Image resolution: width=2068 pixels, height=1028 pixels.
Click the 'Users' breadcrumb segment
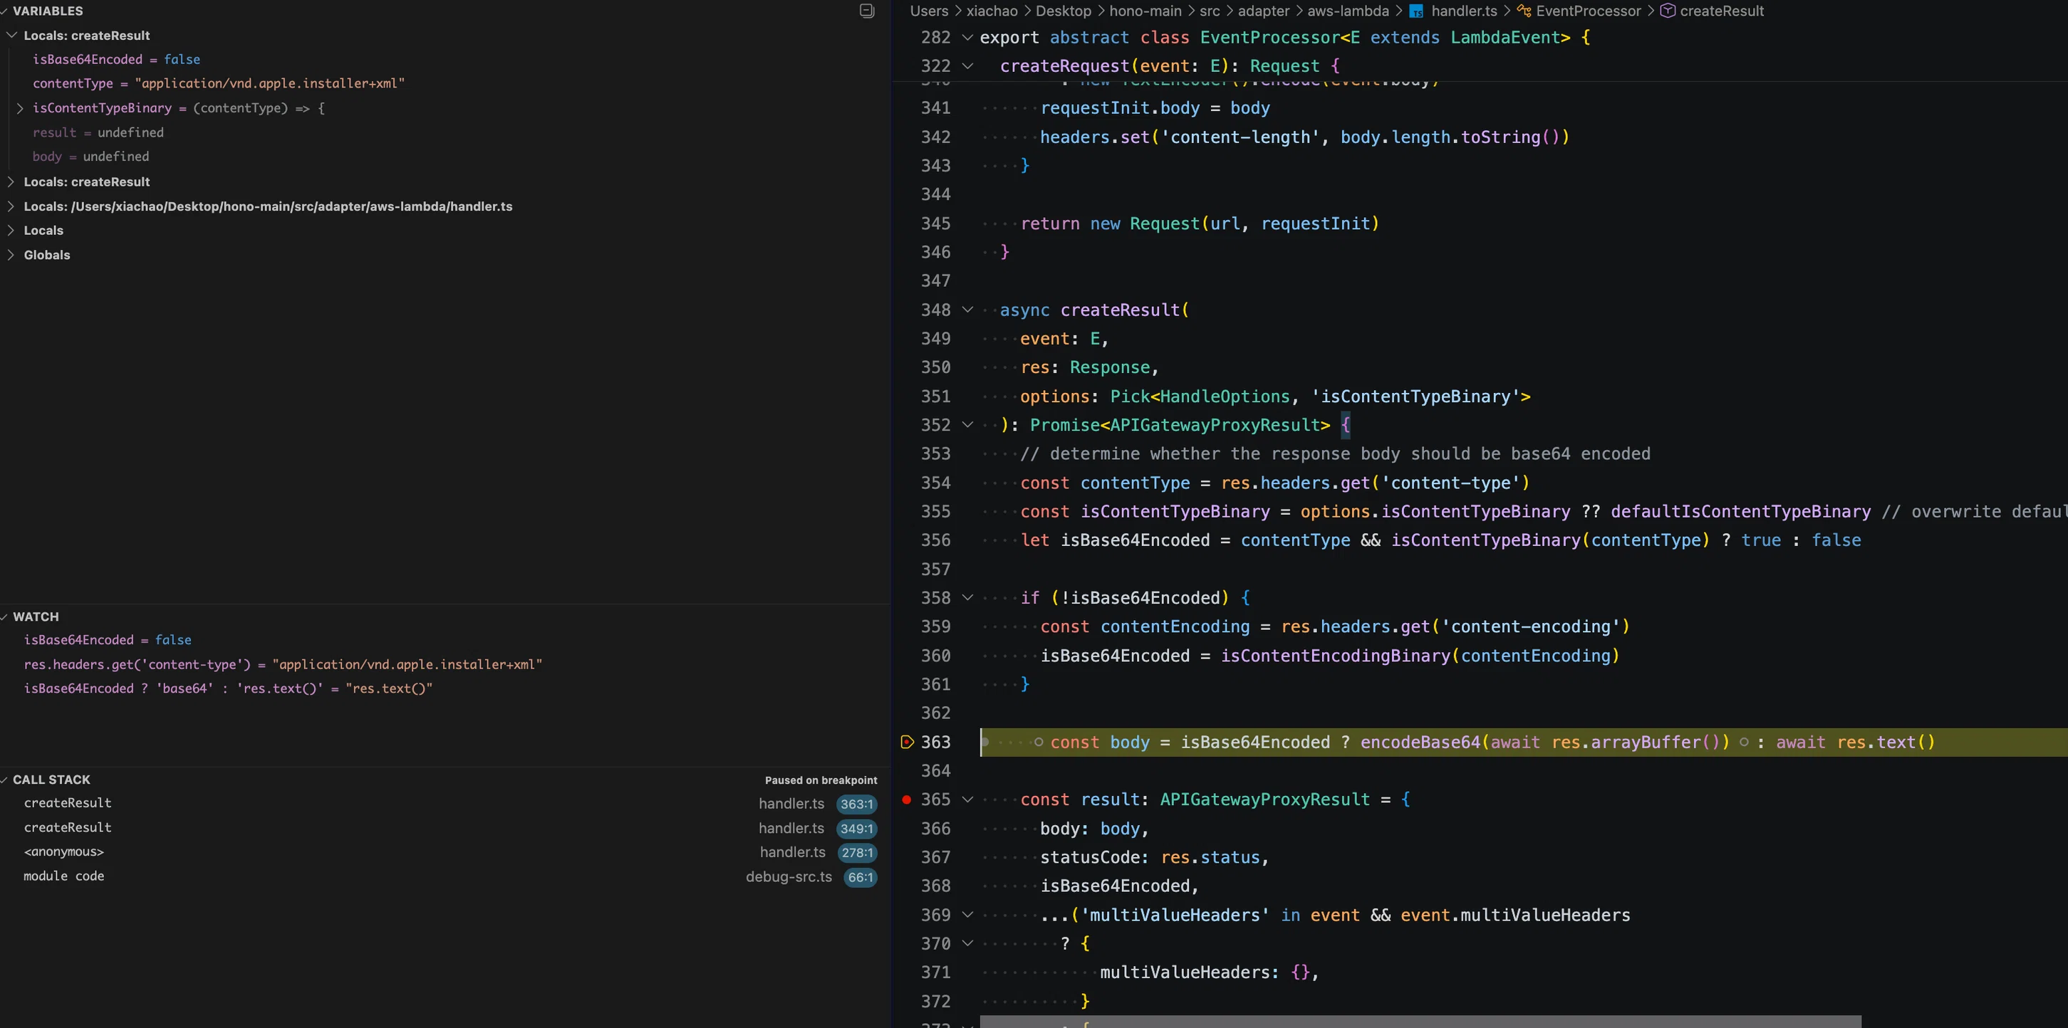(x=929, y=11)
